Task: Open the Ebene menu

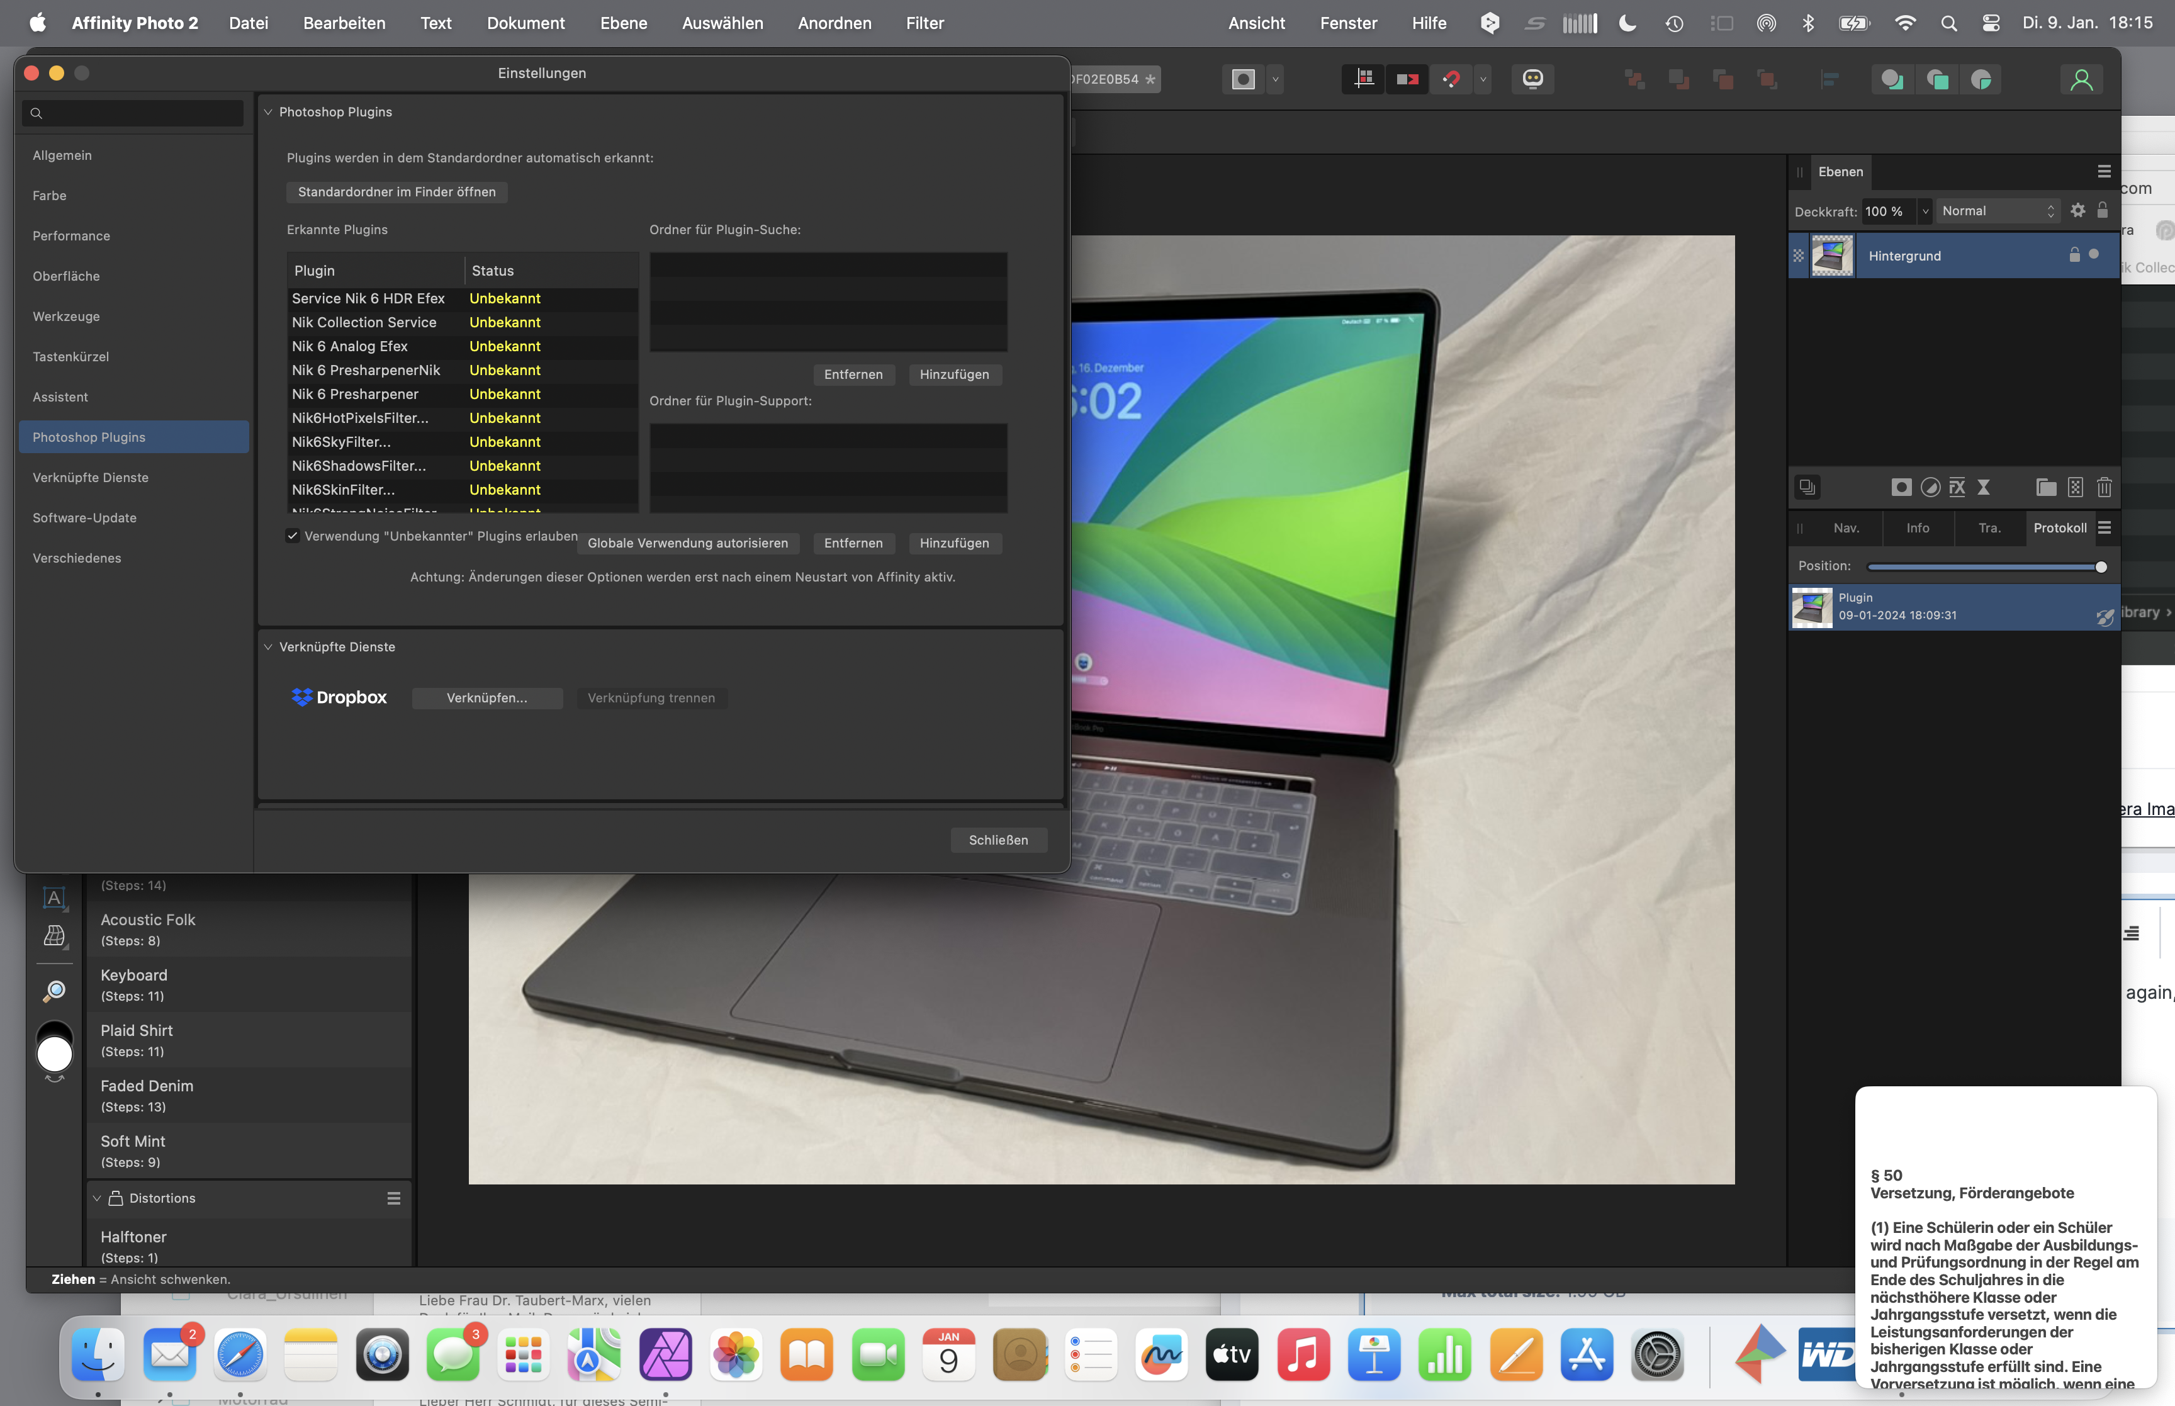Action: (x=624, y=23)
